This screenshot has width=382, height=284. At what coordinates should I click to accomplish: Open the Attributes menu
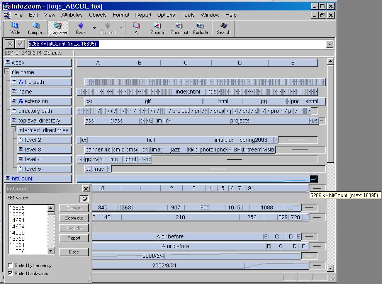coord(72,15)
